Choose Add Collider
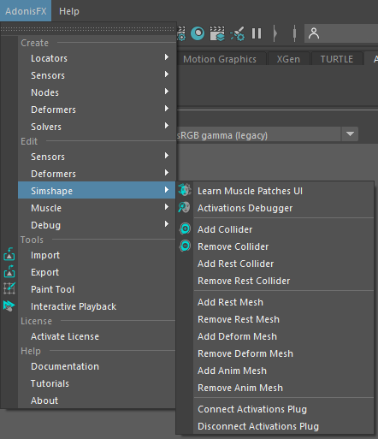This screenshot has width=378, height=439. click(283, 229)
